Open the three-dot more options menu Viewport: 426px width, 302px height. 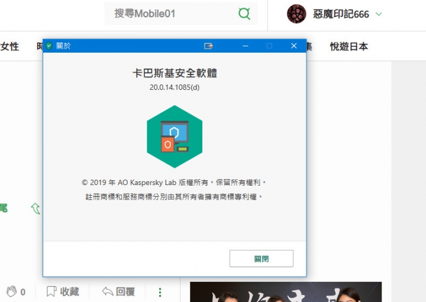click(160, 292)
